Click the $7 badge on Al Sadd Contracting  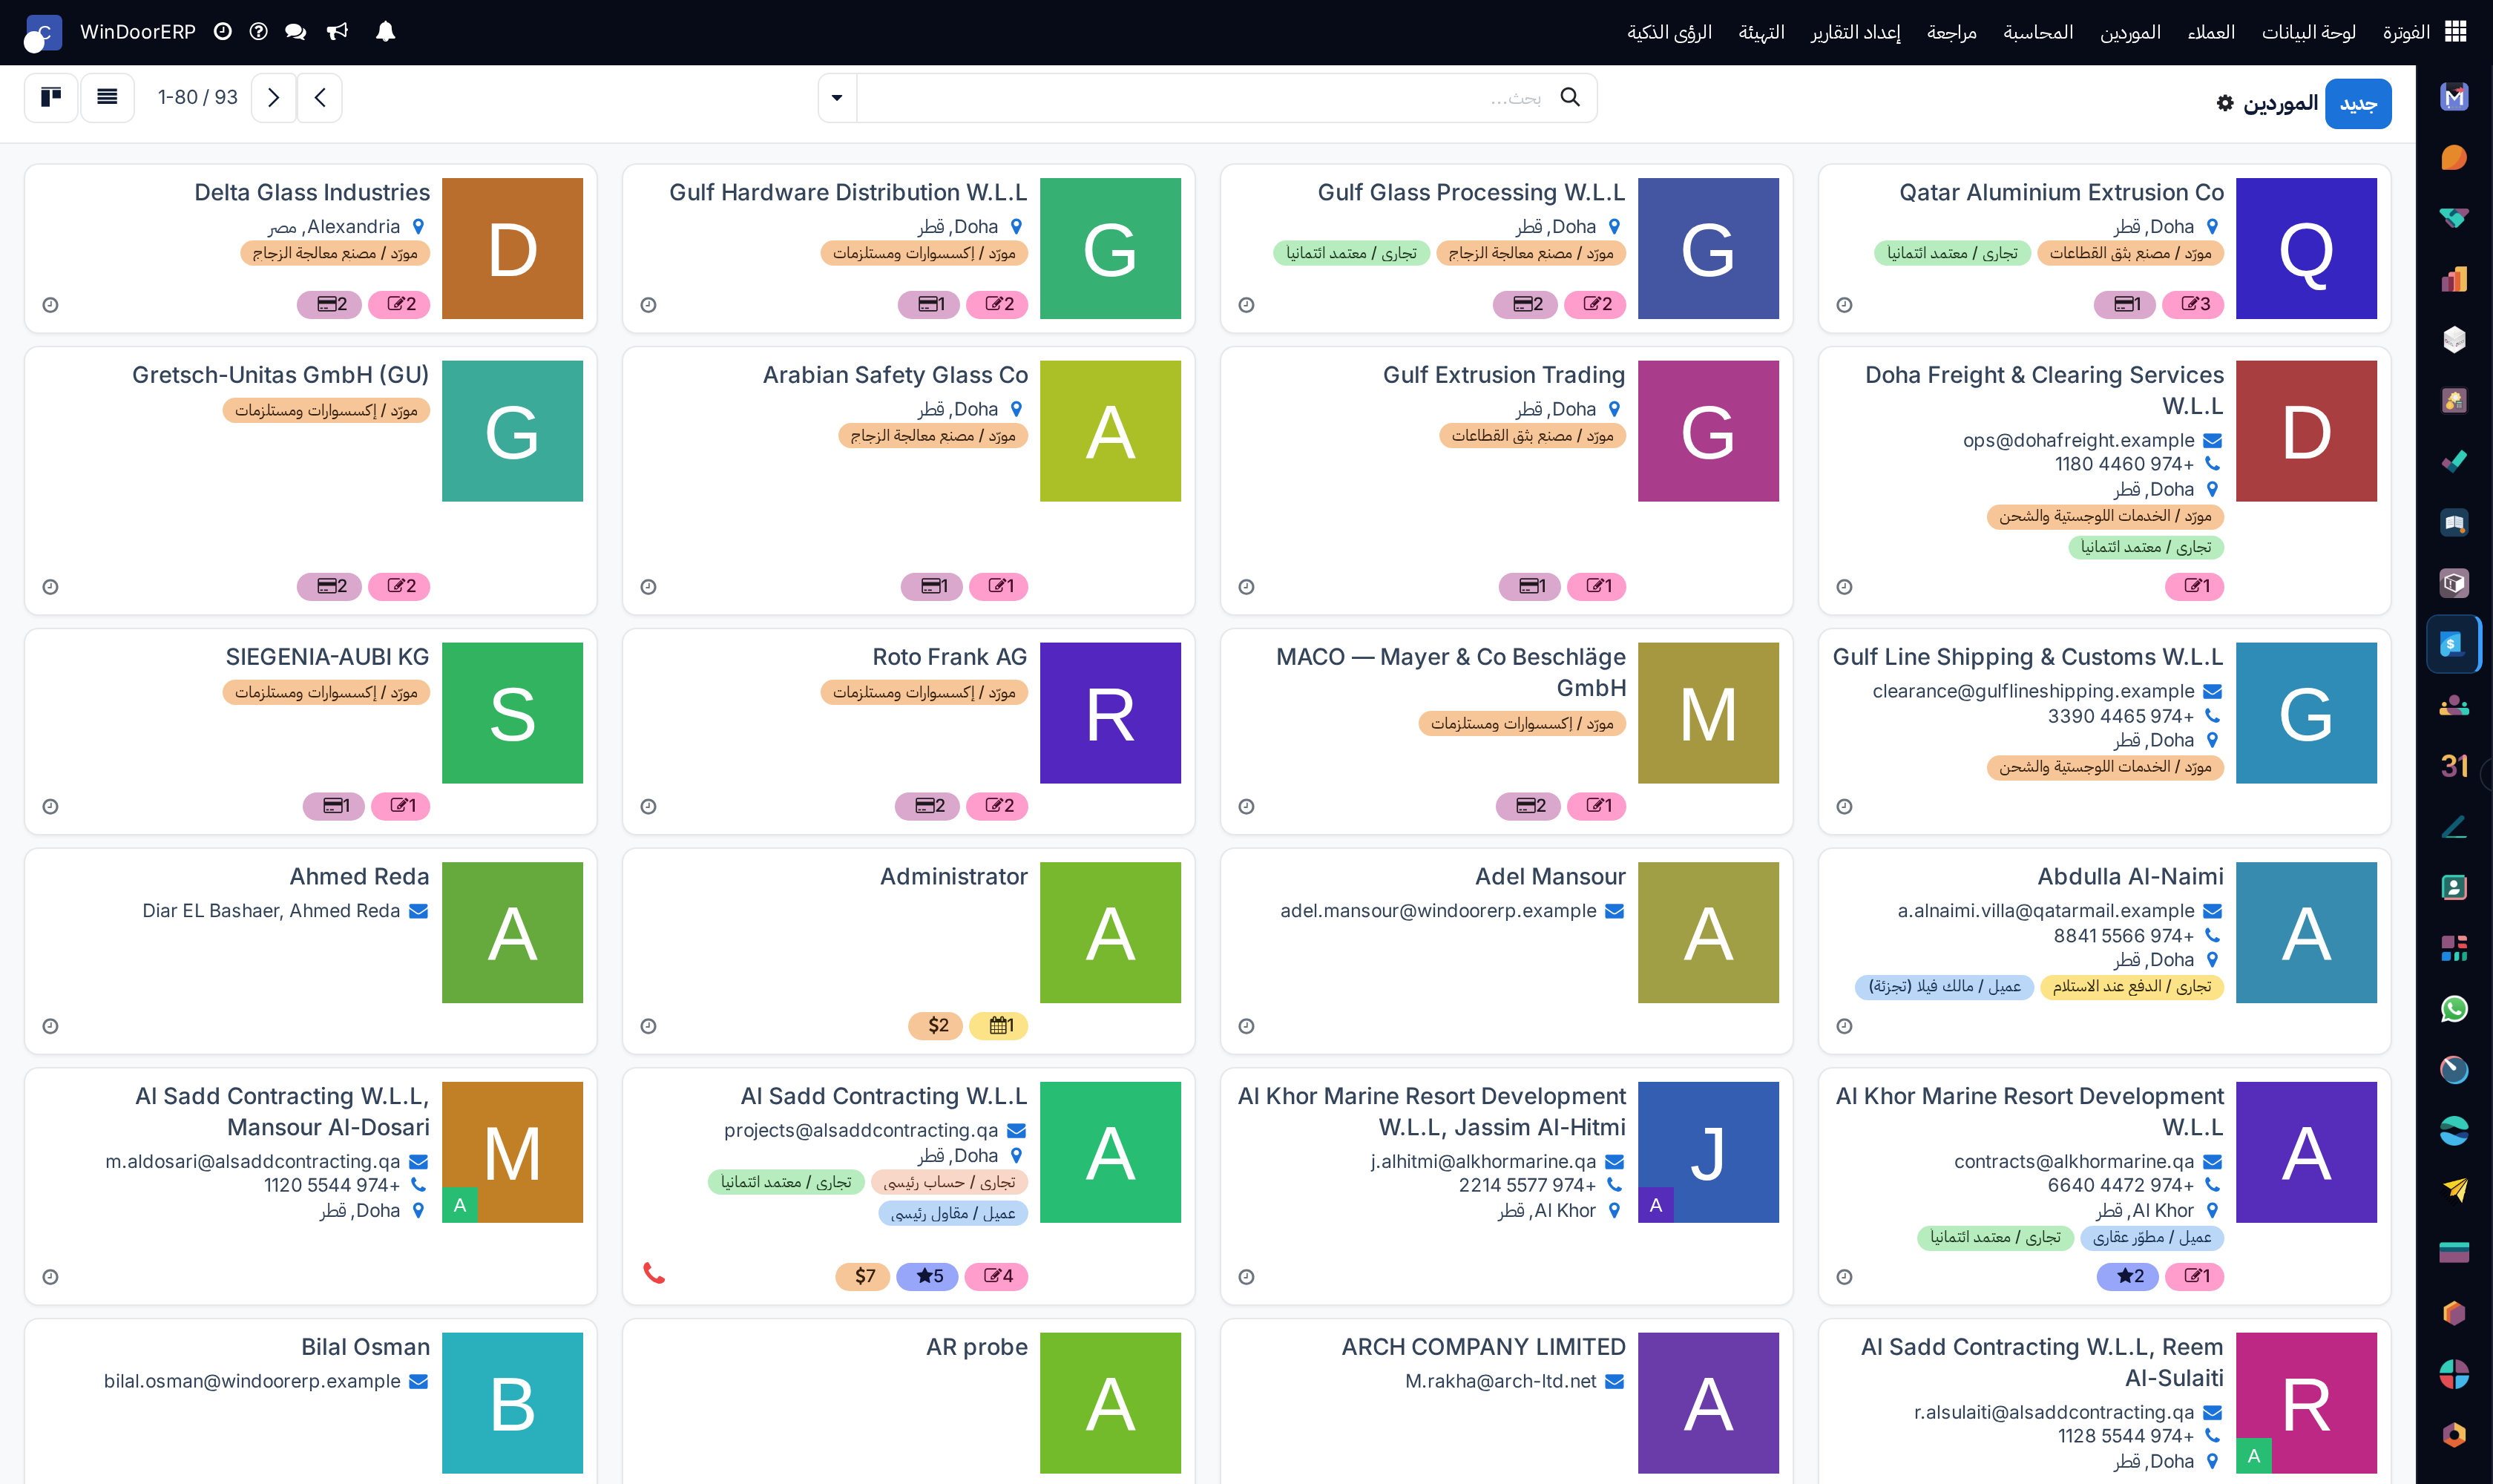[864, 1276]
